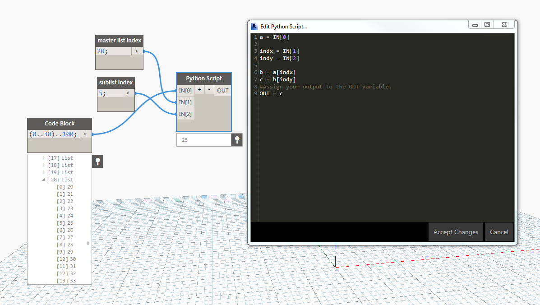540x305 pixels.
Task: Select the OUT port on Python Script
Action: pyautogui.click(x=223, y=91)
